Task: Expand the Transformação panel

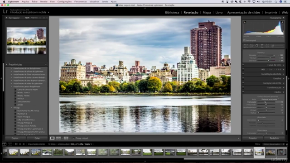Action: (x=284, y=87)
